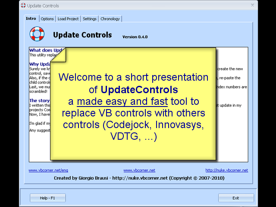The image size is (276, 207).
Task: Click the yellow welcome presentation note
Action: click(x=133, y=104)
